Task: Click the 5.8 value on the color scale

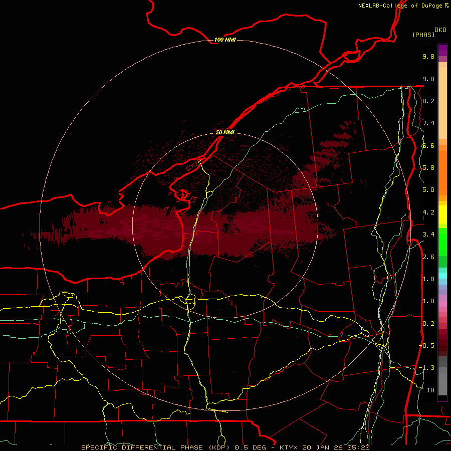Action: pos(428,168)
